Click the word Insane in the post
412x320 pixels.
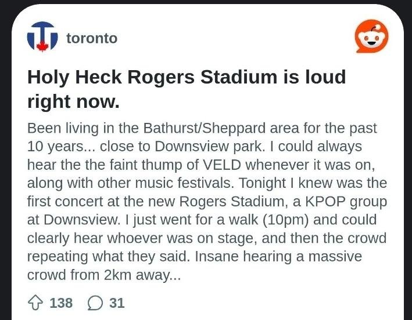click(217, 257)
